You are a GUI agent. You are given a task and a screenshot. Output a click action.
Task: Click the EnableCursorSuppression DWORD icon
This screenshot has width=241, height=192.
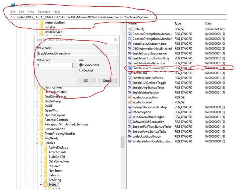[130, 53]
